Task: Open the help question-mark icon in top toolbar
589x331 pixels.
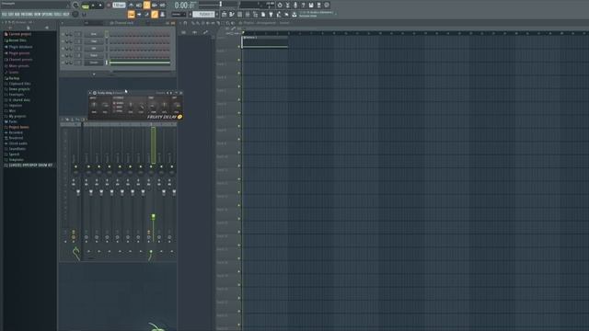Action: point(303,6)
